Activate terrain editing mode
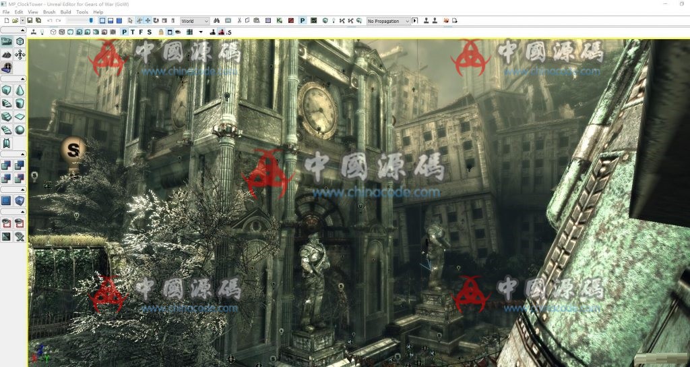This screenshot has width=690, height=367. point(6,54)
